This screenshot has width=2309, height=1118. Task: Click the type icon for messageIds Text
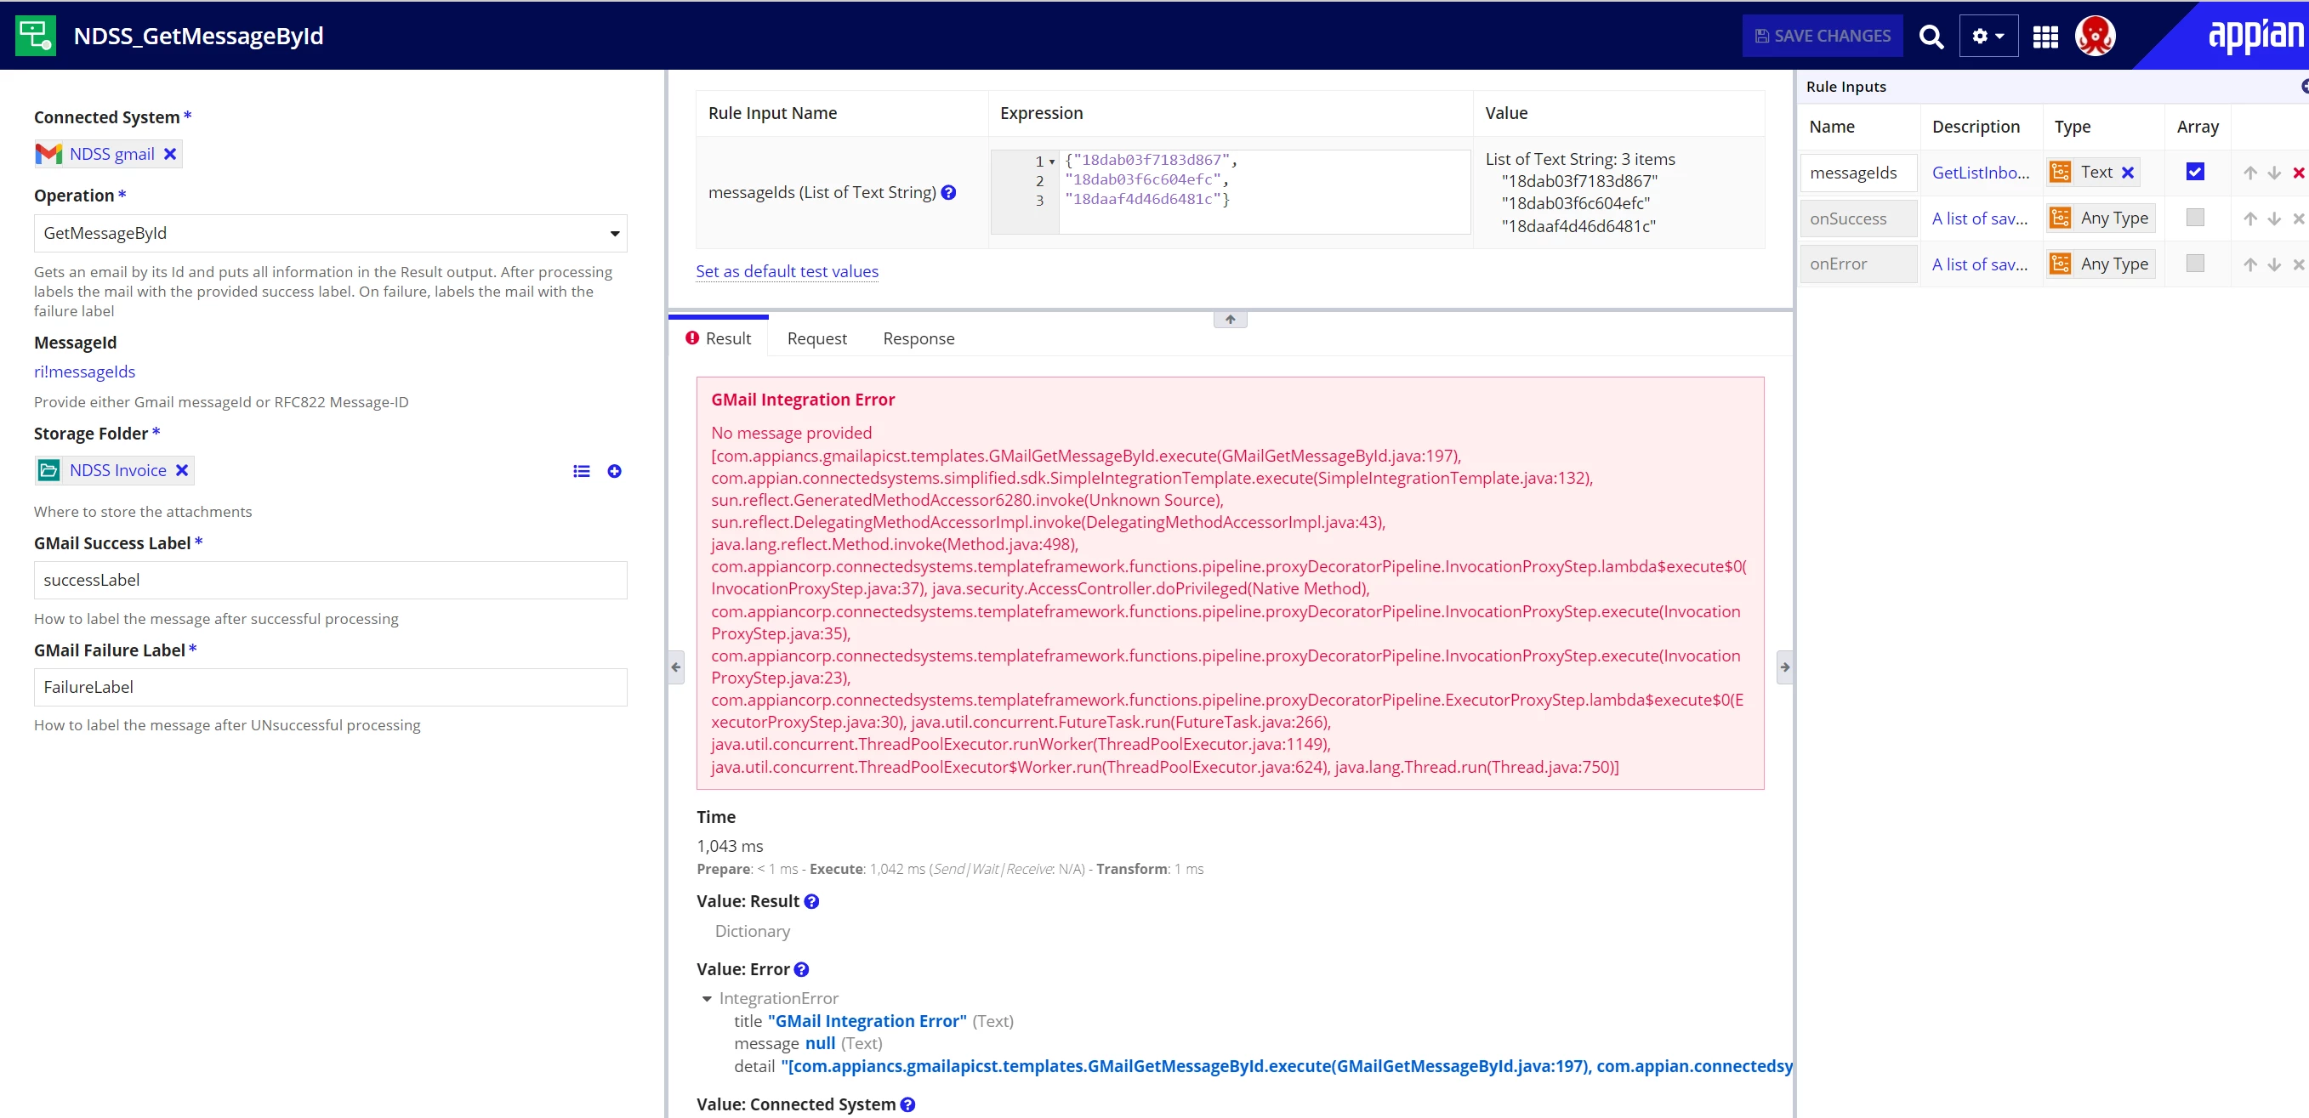2060,172
